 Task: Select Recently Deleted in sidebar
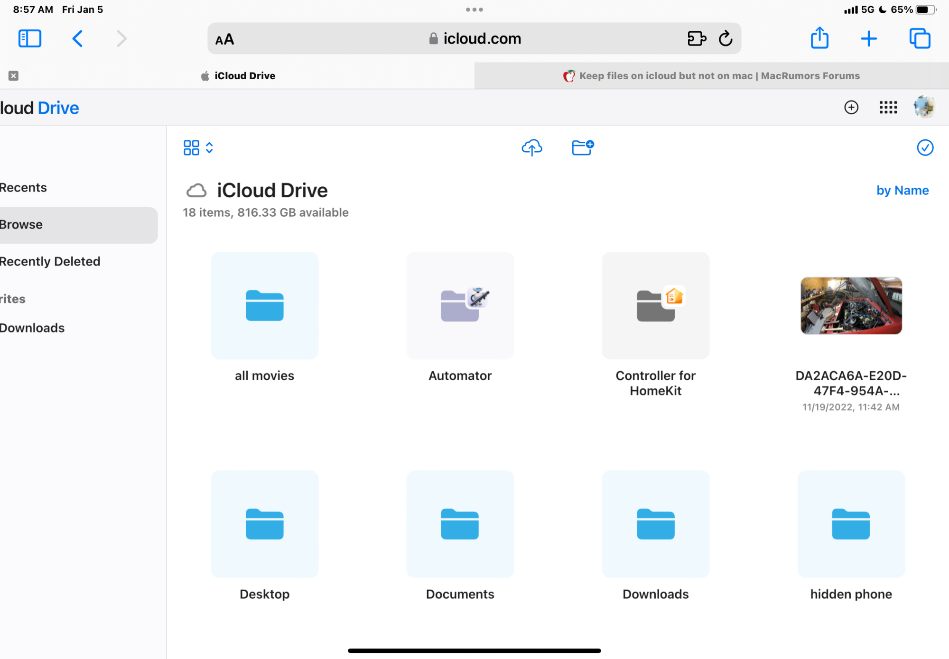coord(50,261)
